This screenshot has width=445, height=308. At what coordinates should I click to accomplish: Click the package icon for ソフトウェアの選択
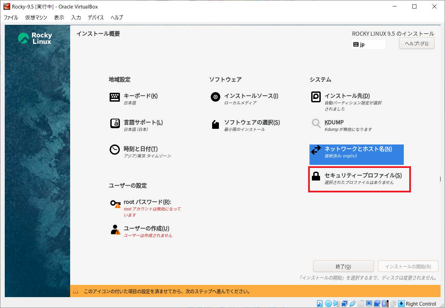click(216, 124)
